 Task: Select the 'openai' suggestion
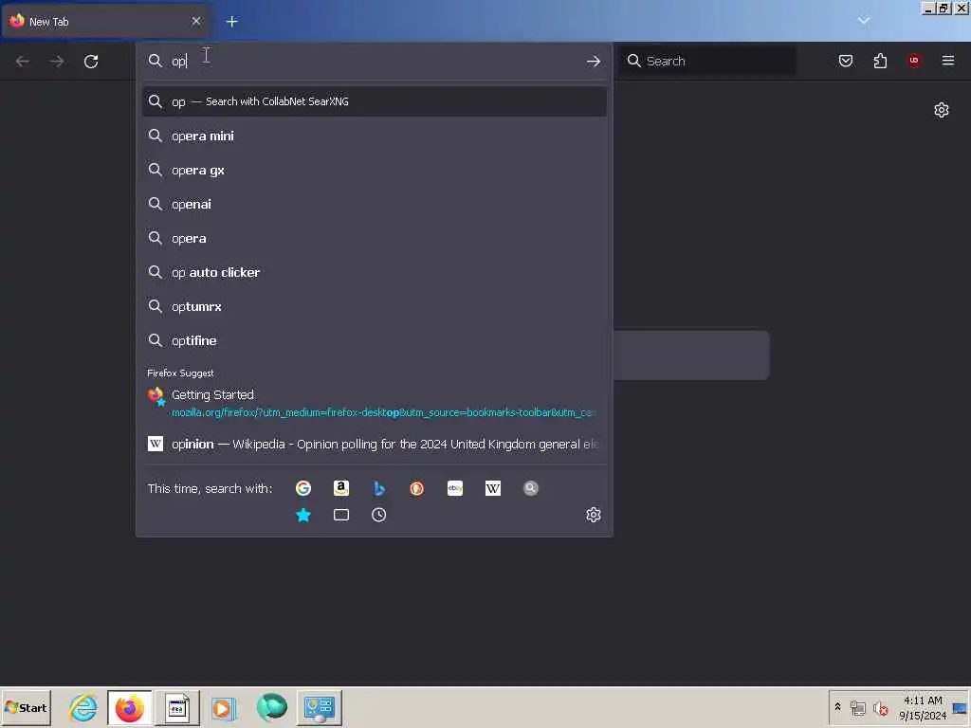tap(374, 205)
